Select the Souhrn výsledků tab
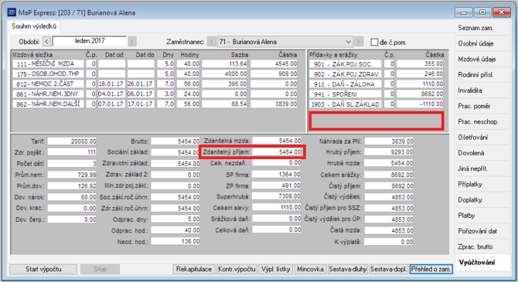518x282 pixels. [x=34, y=26]
